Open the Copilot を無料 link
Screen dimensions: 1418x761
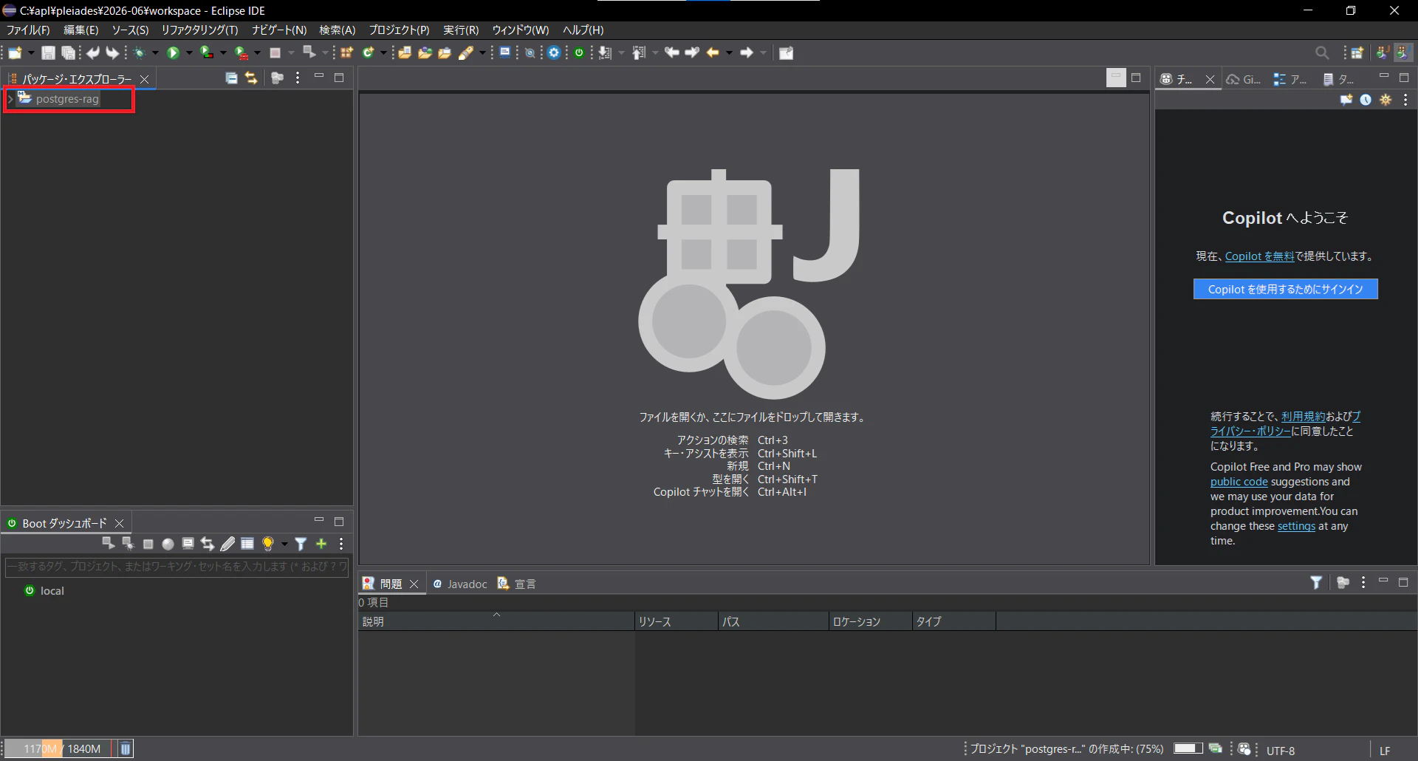pos(1259,256)
